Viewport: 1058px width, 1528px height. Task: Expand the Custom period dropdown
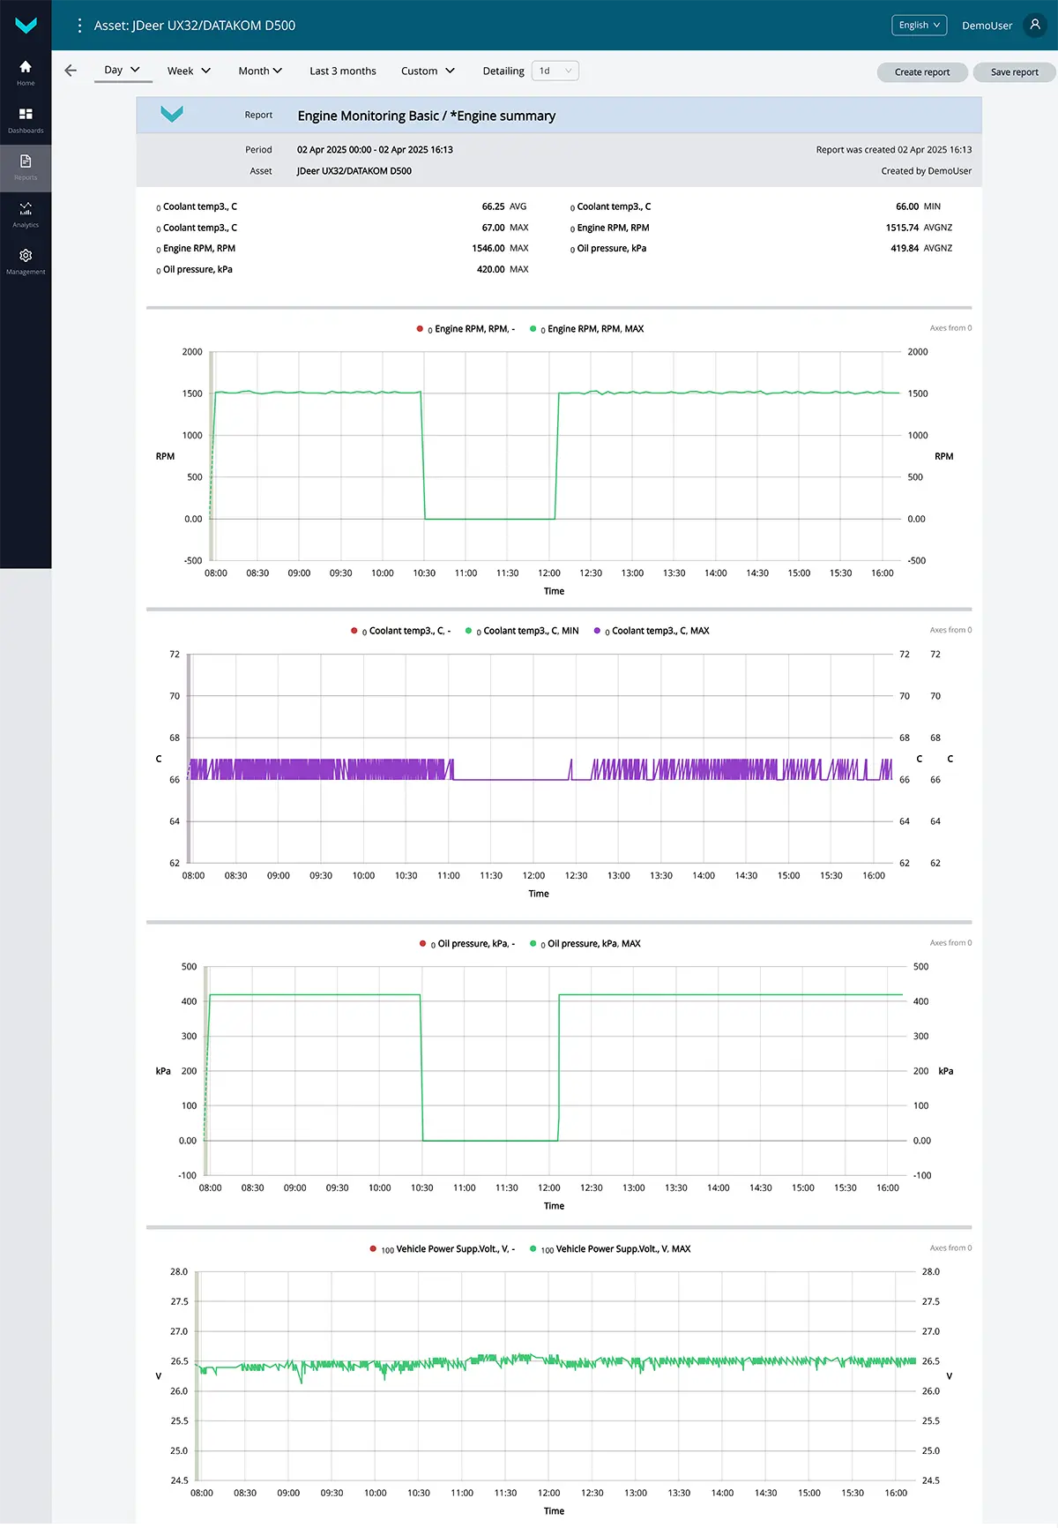(428, 71)
